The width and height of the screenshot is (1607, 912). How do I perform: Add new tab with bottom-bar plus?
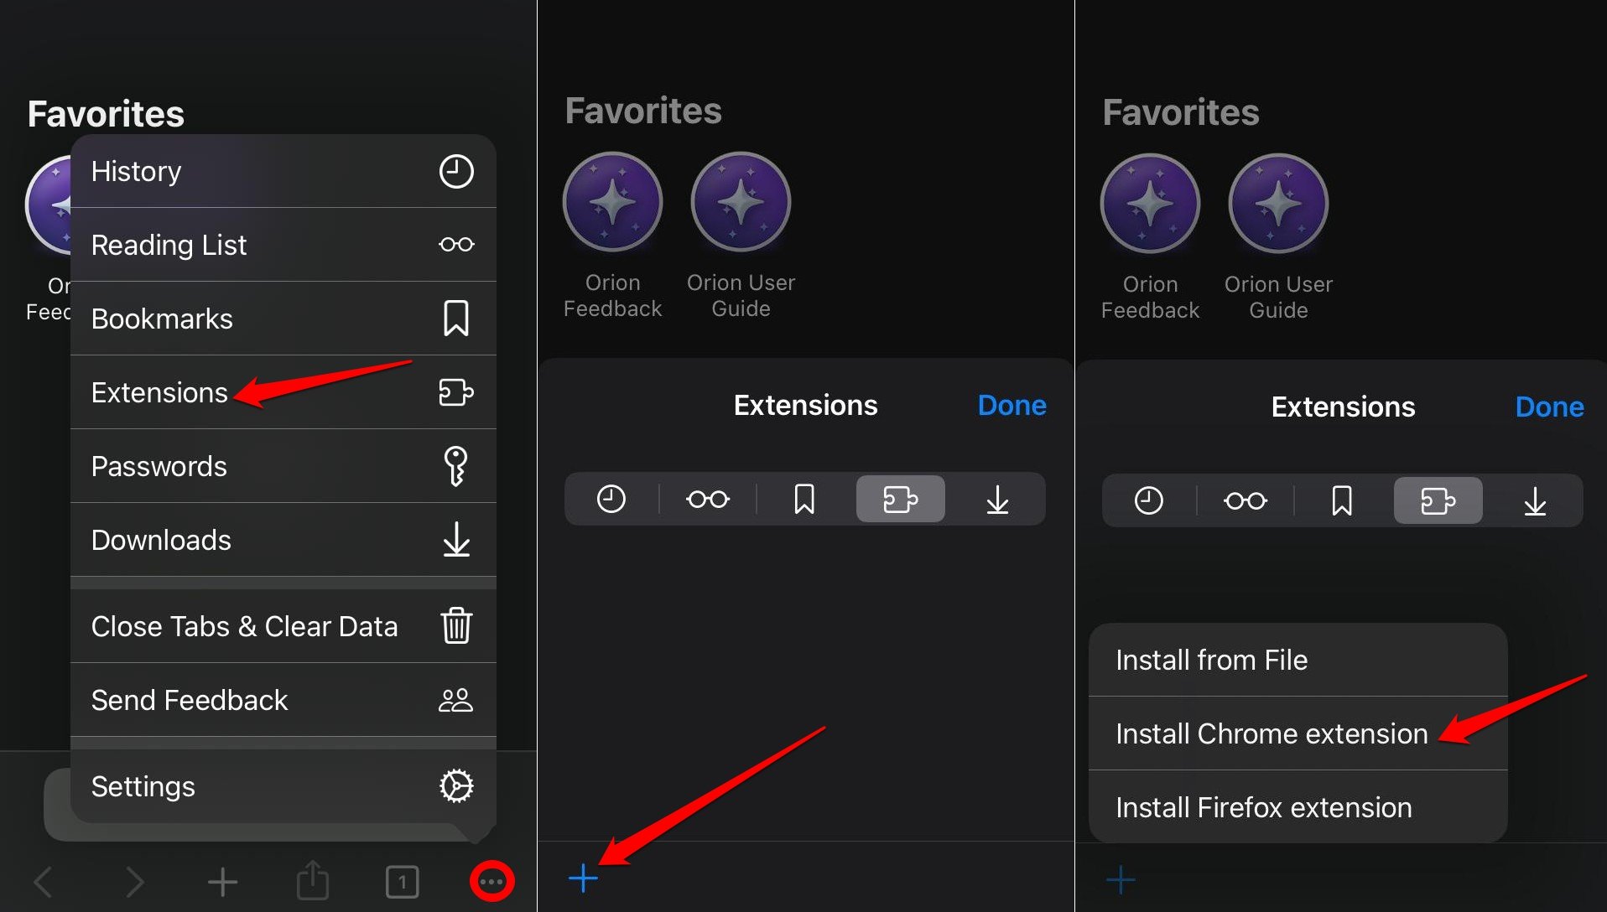[x=223, y=882]
